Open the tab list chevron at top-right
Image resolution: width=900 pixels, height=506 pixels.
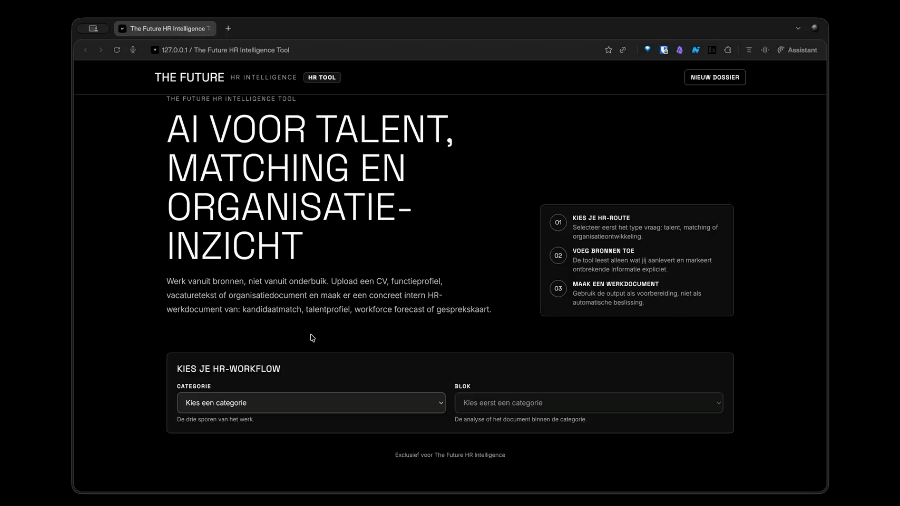798,28
